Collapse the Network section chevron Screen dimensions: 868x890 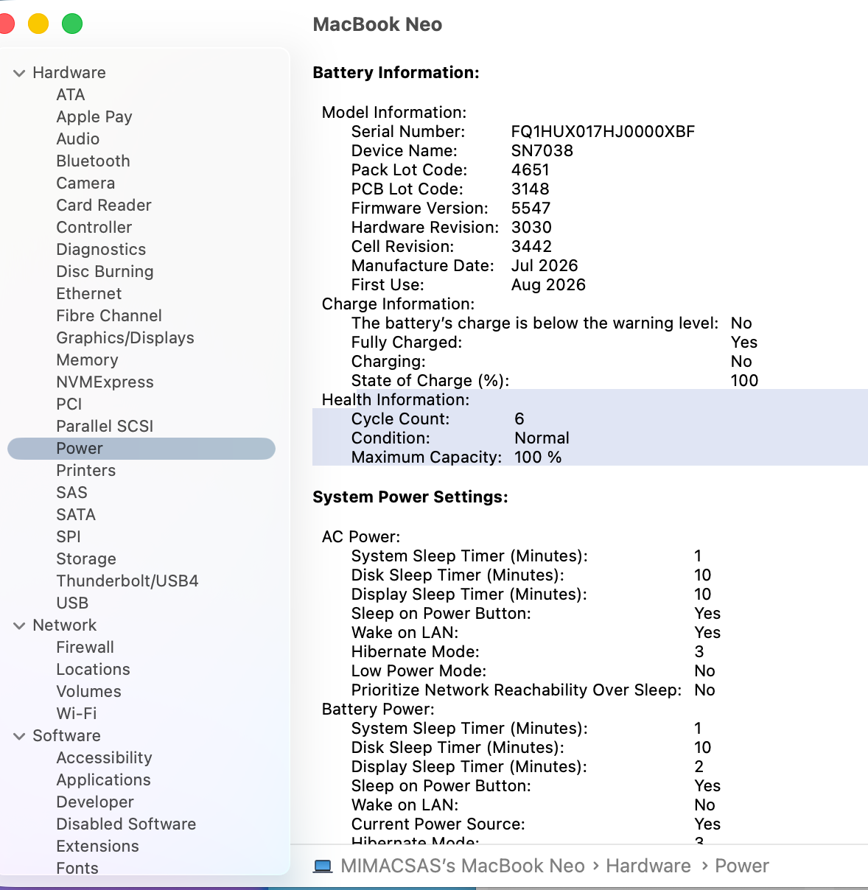point(19,626)
